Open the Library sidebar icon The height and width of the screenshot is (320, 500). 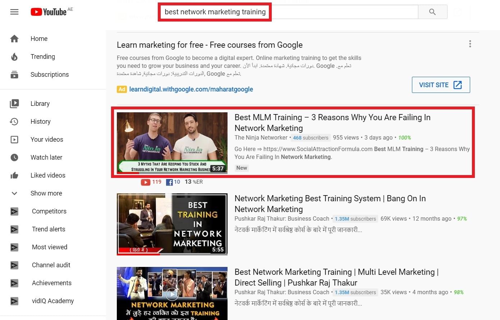point(14,104)
